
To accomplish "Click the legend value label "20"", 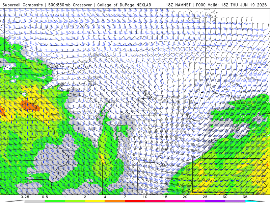I will coord(185,197).
